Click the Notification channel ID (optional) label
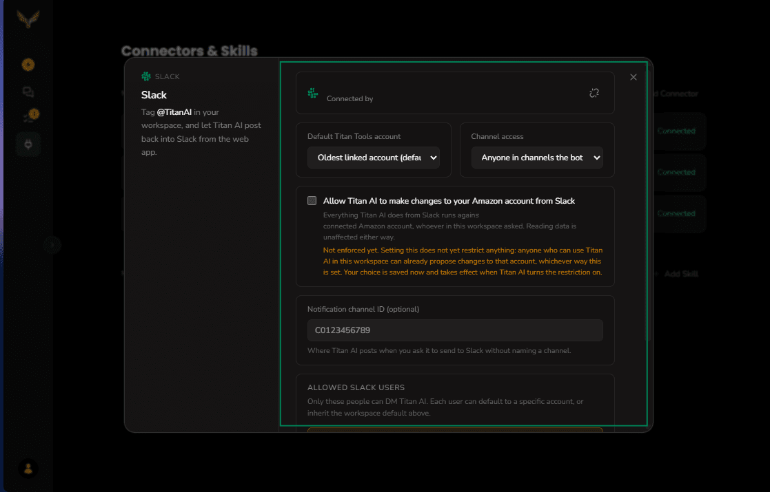 [x=363, y=309]
